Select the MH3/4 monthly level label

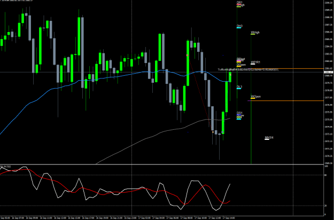[x=269, y=137]
